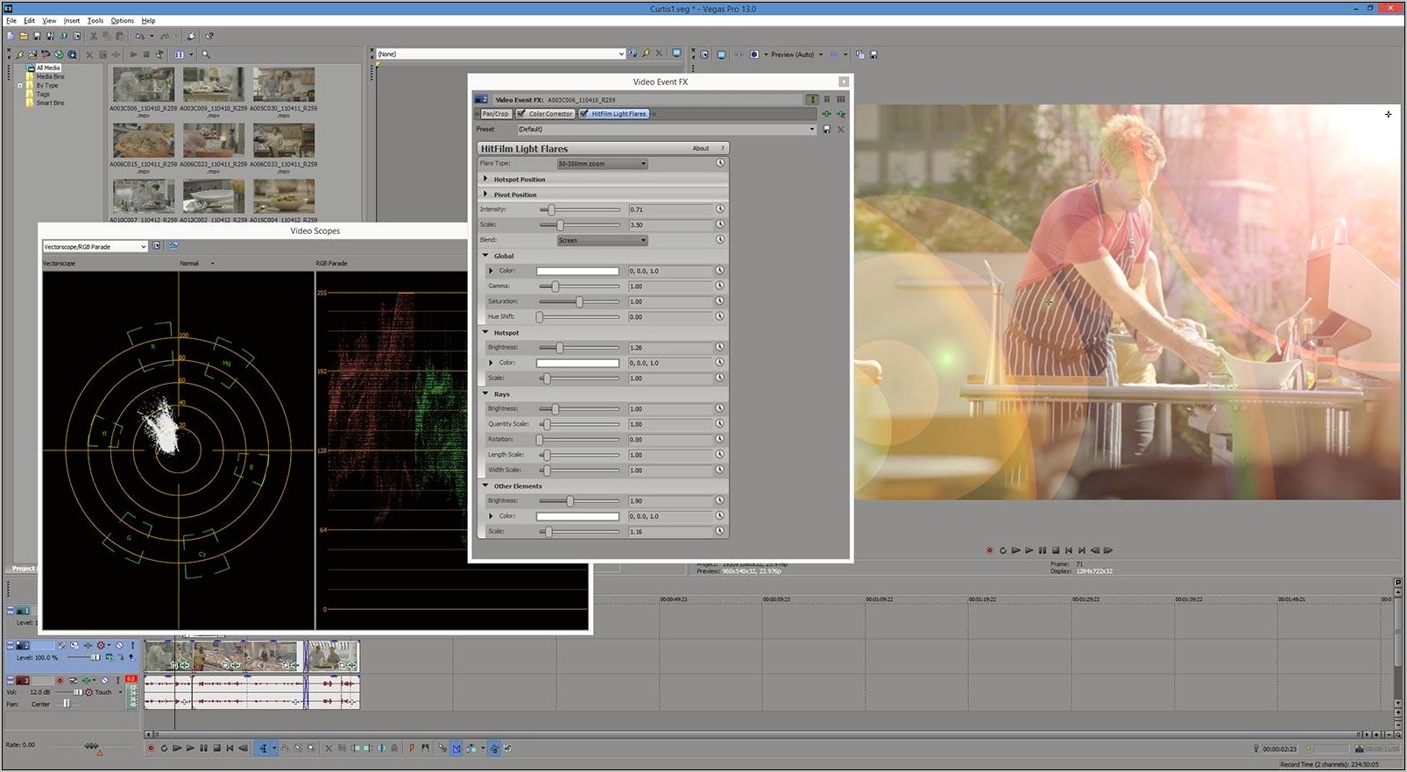Toggle Auto Ripple icon in timeline toolbar
Screen dimensions: 1407x772
[x=471, y=748]
